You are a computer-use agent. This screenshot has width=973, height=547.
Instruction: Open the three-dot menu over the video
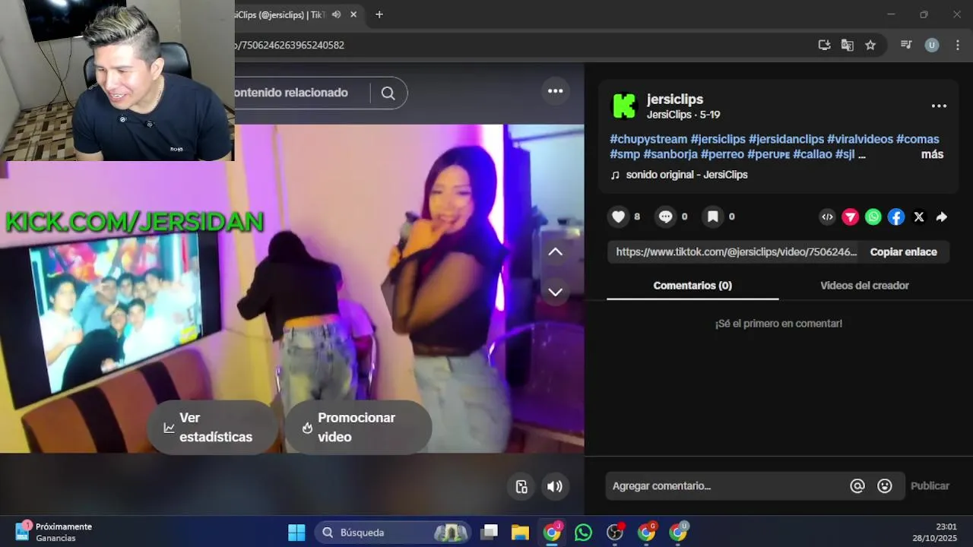click(556, 91)
